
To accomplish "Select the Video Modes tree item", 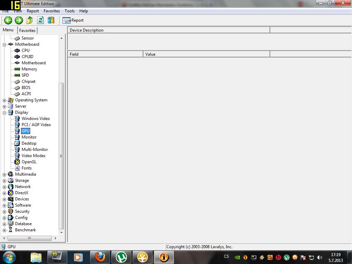I will tap(33, 156).
